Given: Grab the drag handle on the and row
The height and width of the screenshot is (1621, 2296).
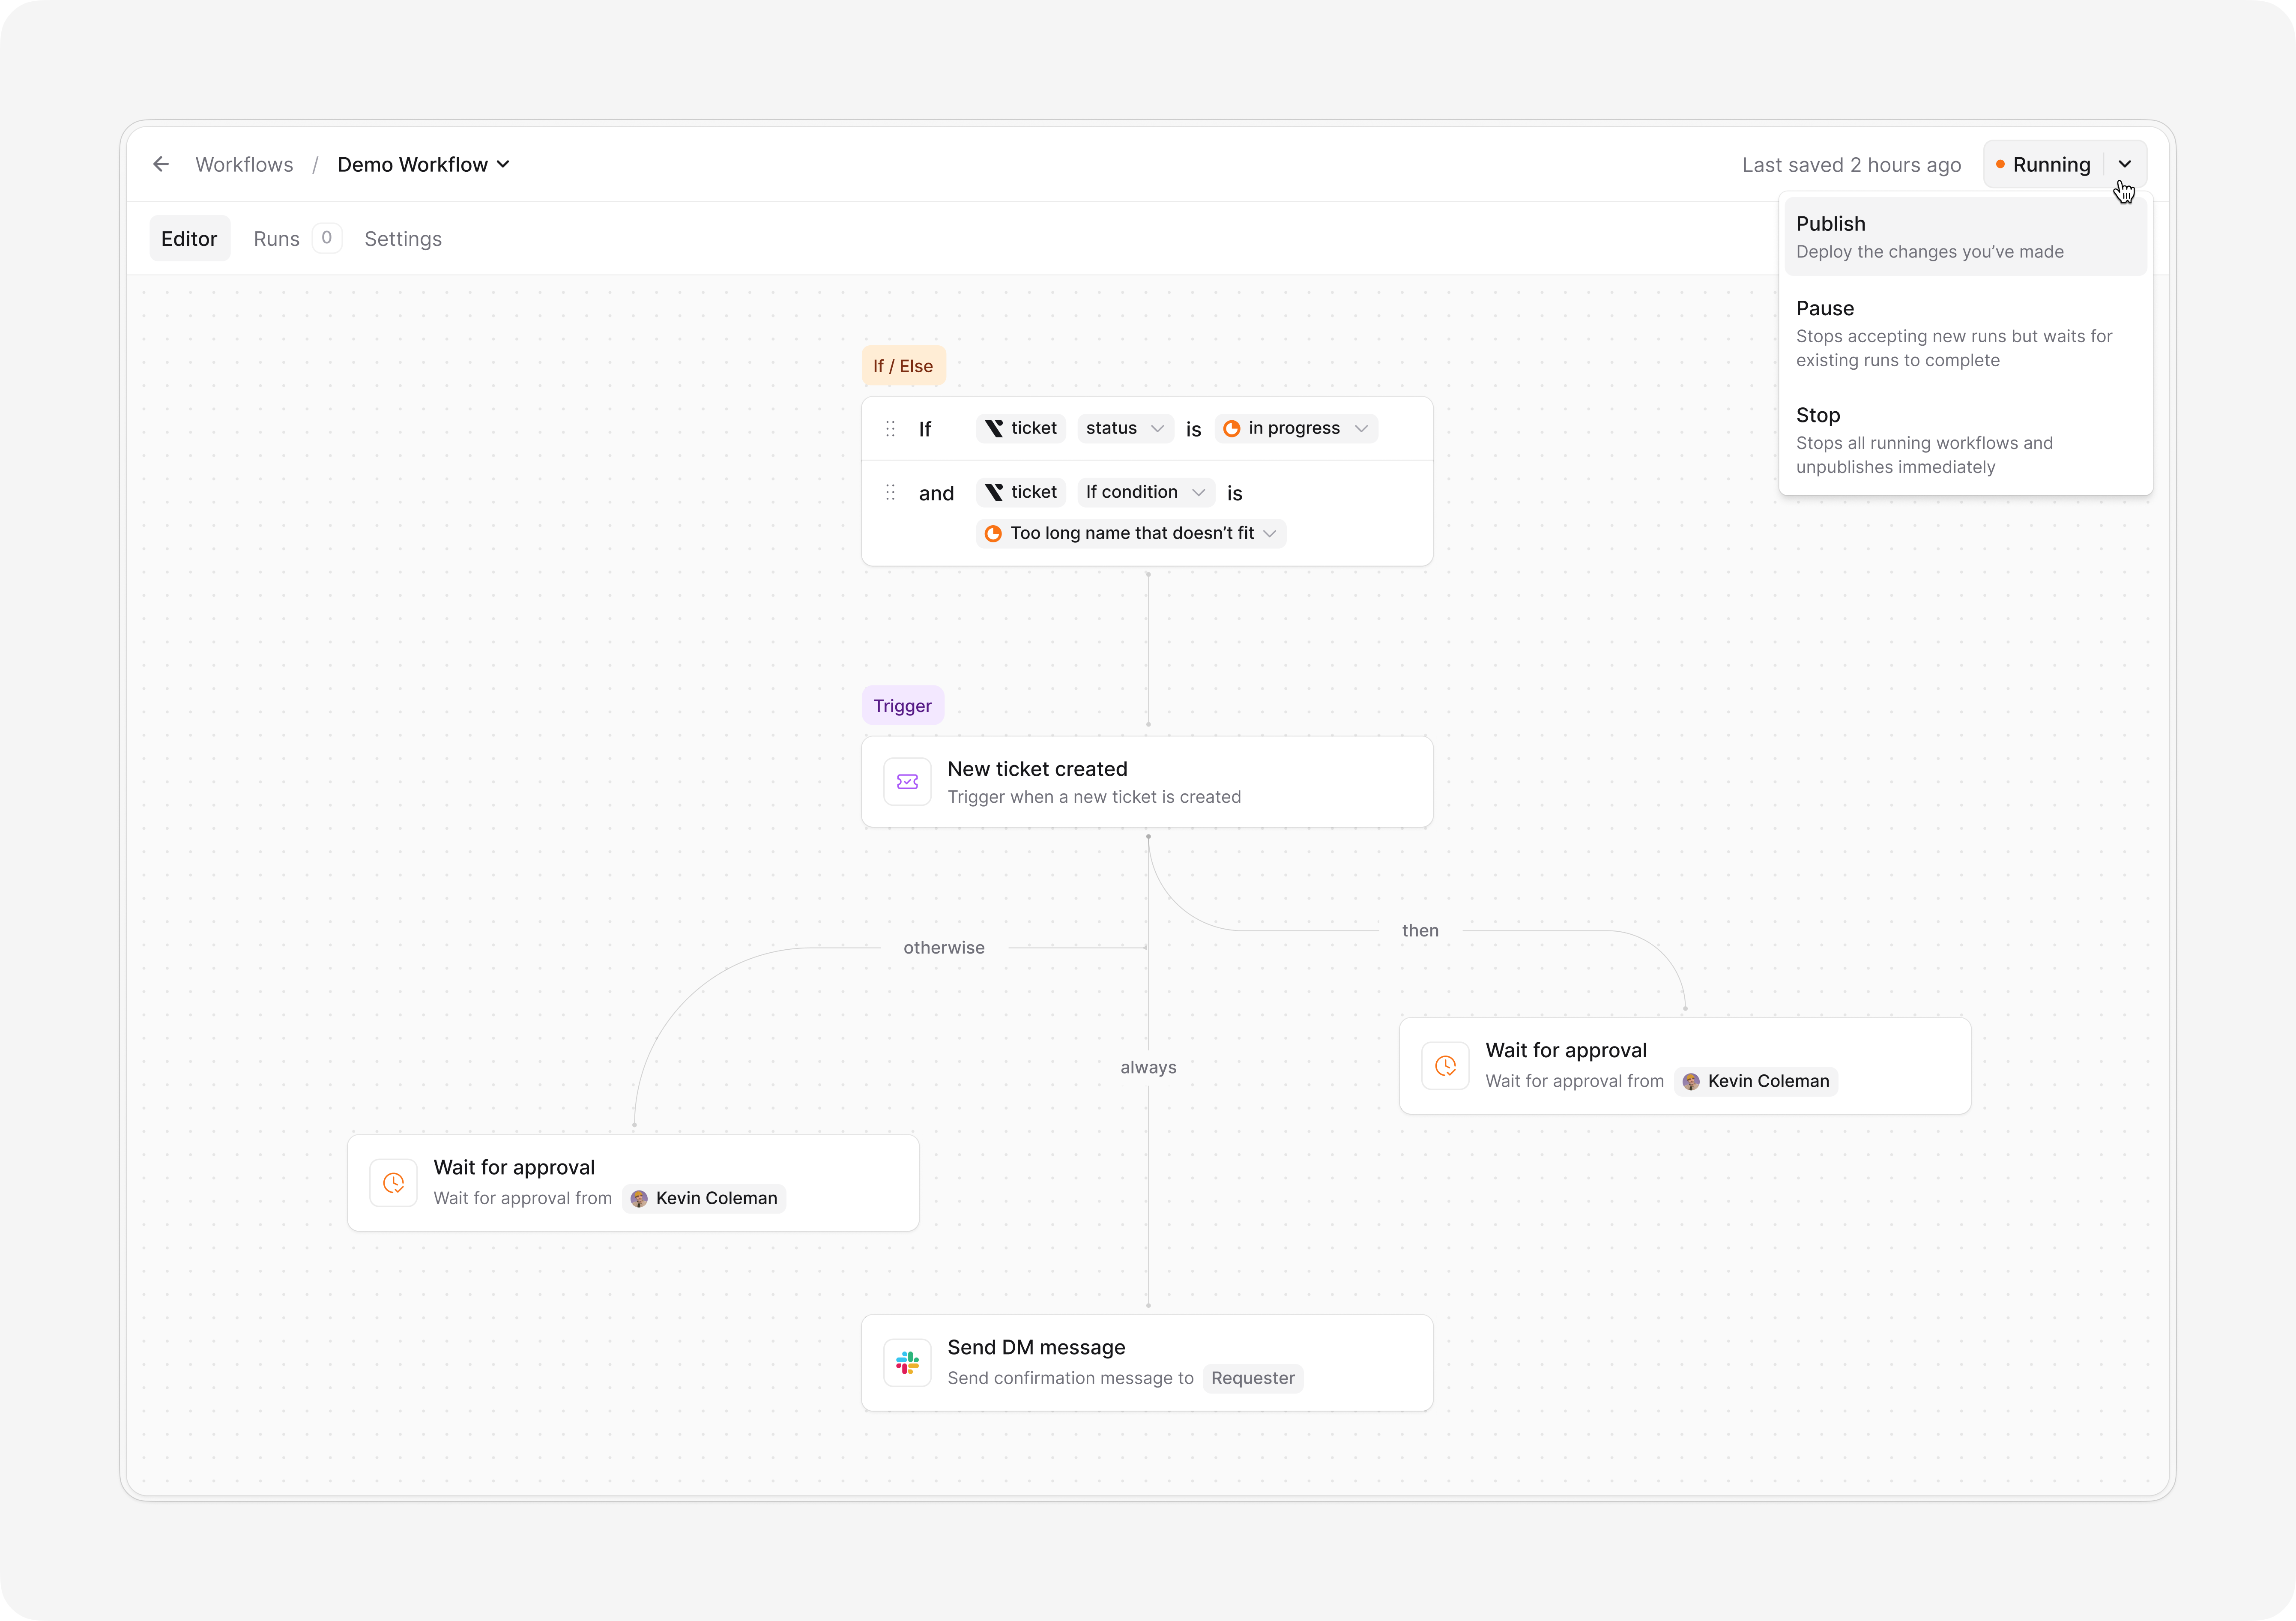Looking at the screenshot, I should (890, 492).
